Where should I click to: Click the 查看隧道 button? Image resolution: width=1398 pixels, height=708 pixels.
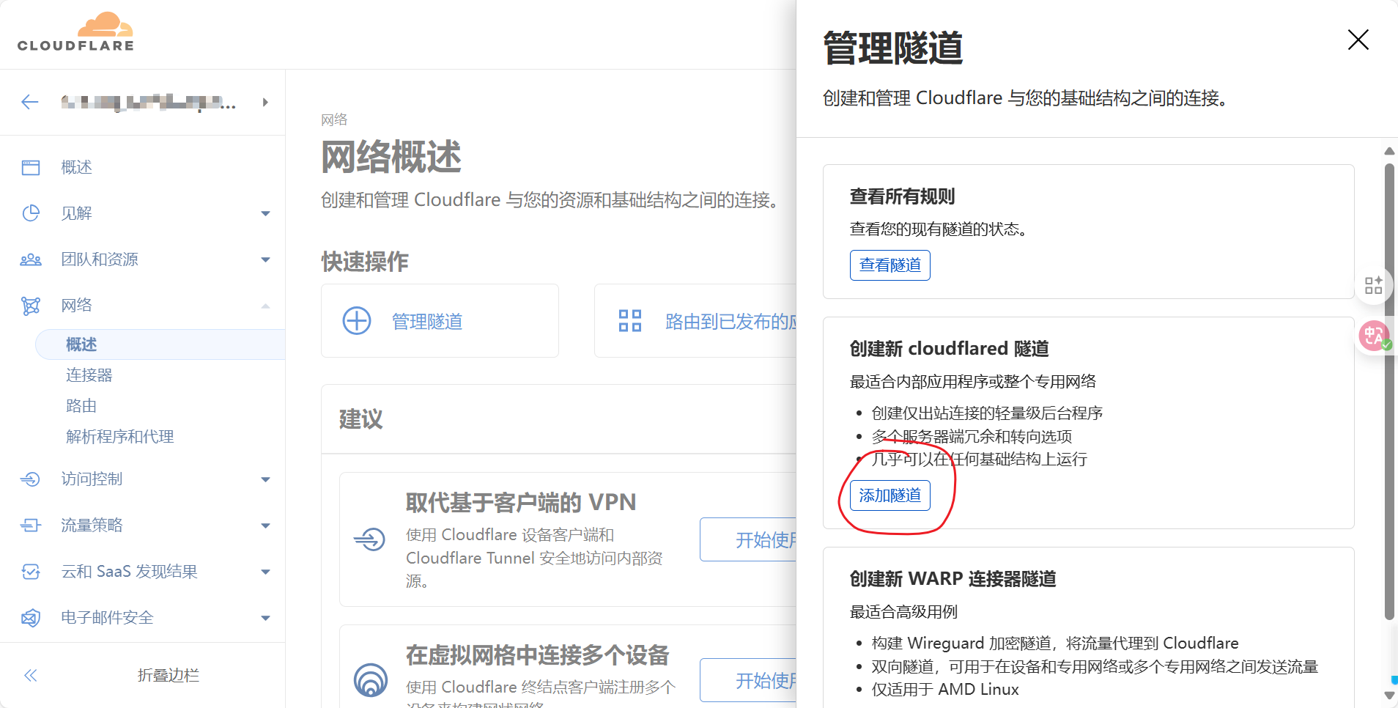click(890, 265)
